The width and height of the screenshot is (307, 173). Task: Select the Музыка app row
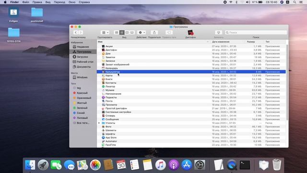click(191, 90)
